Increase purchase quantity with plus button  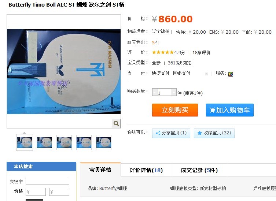174,92
